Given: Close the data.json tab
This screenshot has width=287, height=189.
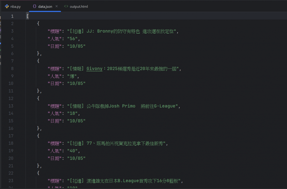Looking at the screenshot, I should (x=57, y=6).
